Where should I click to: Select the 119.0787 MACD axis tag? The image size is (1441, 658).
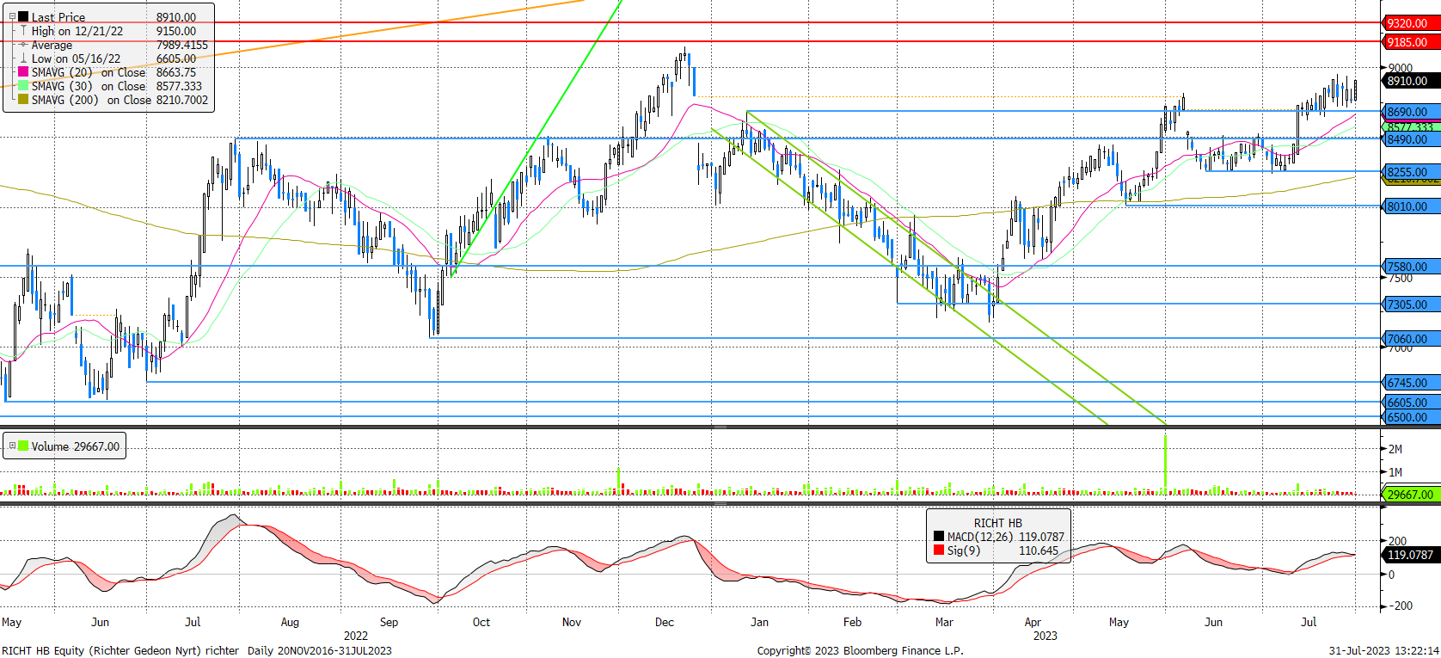coord(1410,555)
